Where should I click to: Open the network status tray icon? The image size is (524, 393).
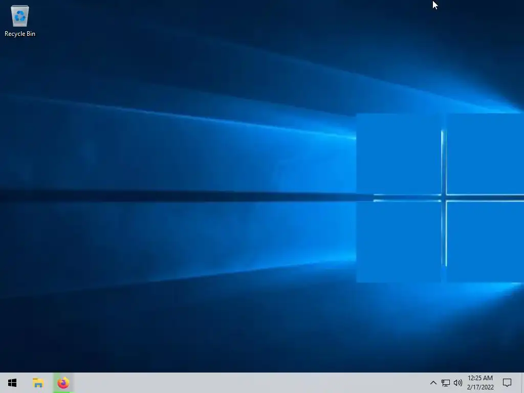coord(446,383)
